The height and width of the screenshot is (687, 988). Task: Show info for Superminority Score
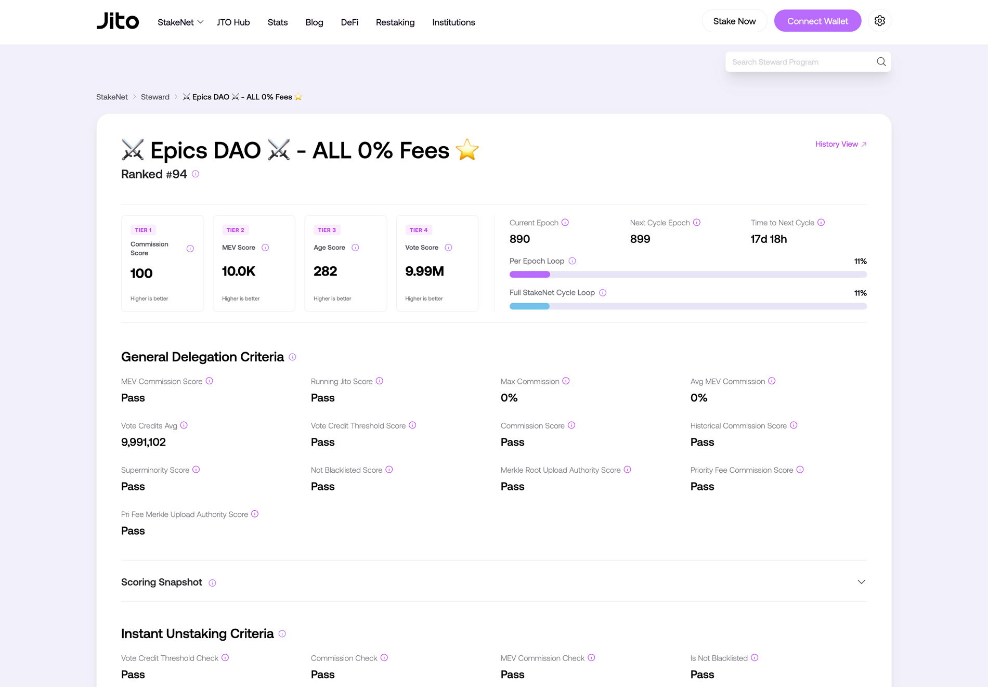tap(196, 470)
